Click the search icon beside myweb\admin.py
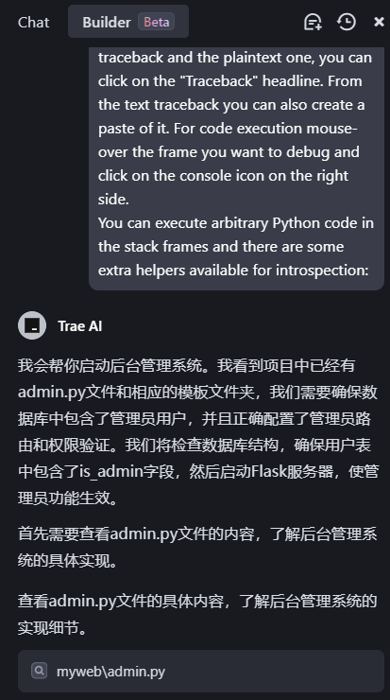This screenshot has height=700, width=390. click(x=40, y=670)
